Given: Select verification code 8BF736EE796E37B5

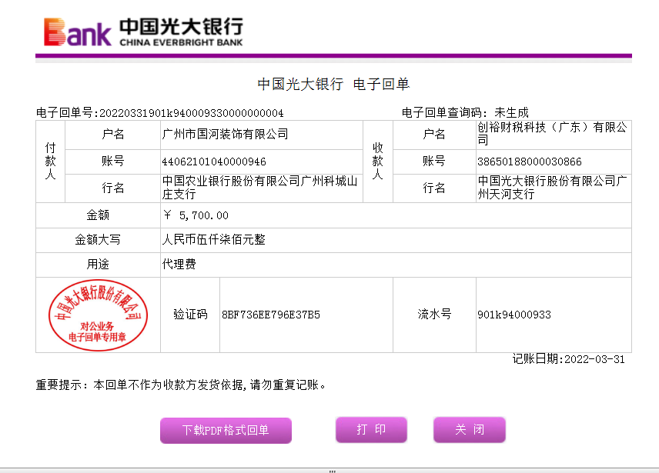Looking at the screenshot, I should pyautogui.click(x=271, y=315).
